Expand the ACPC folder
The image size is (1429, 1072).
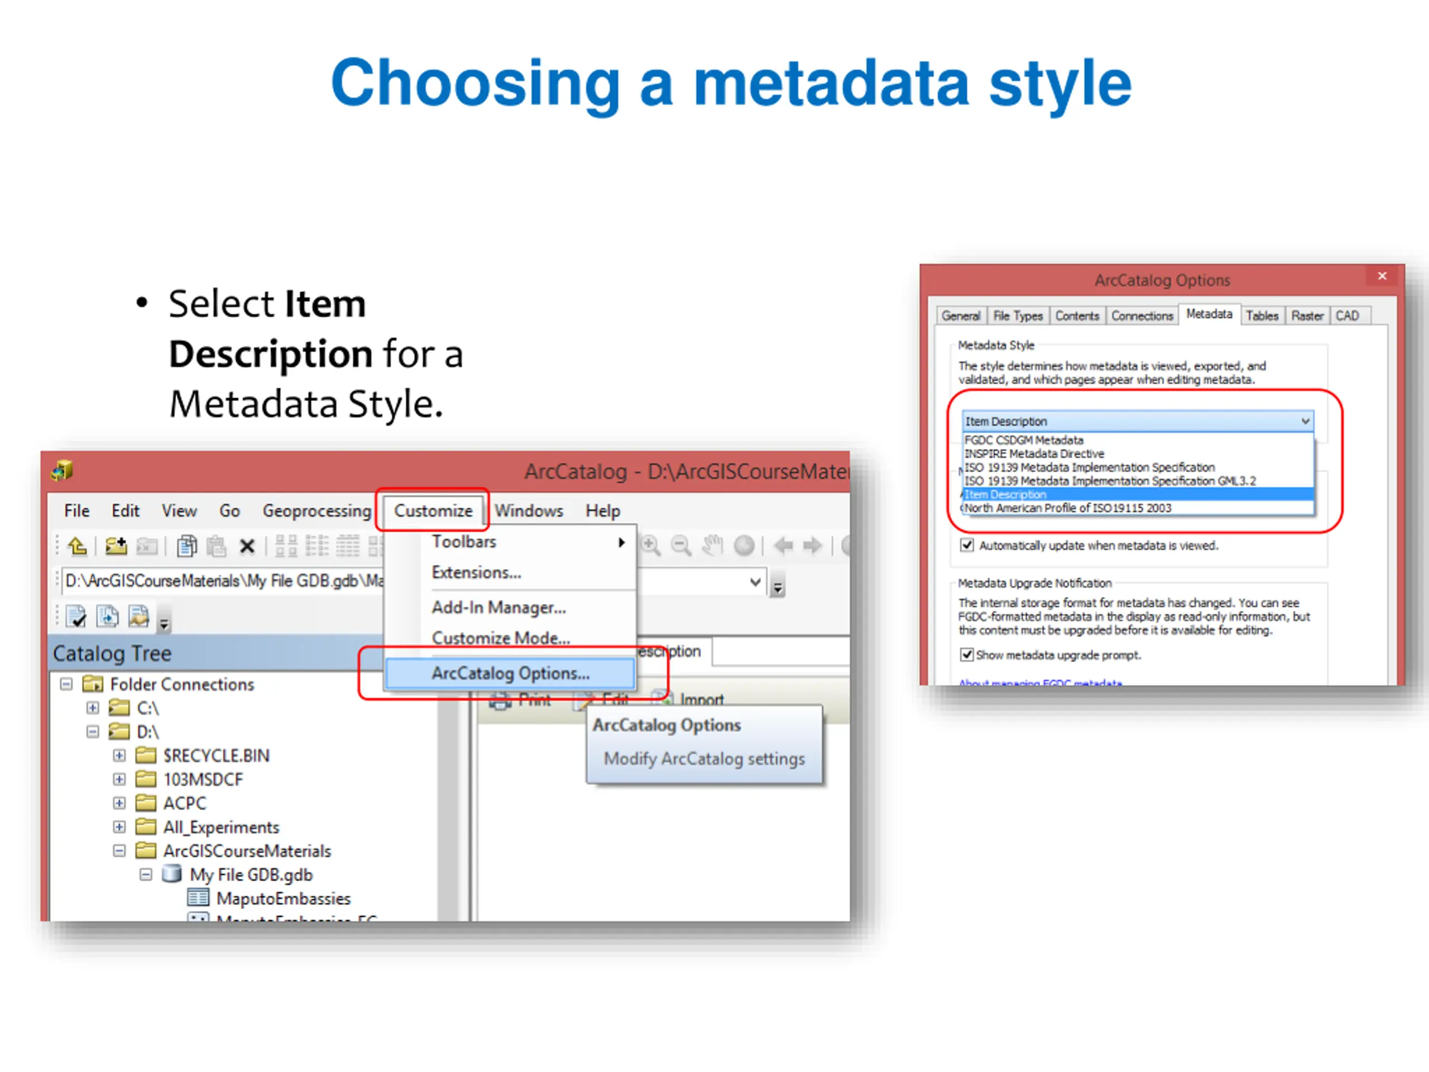[119, 802]
